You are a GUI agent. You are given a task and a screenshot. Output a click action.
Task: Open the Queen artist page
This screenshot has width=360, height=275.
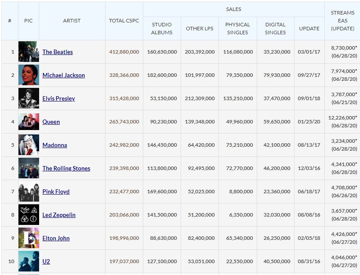pos(51,122)
